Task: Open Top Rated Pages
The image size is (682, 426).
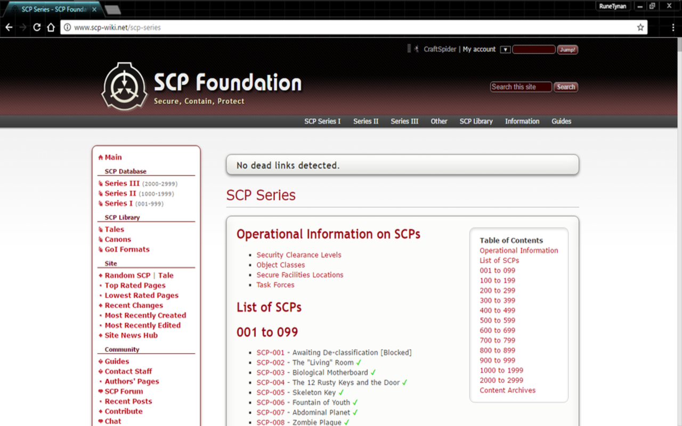Action: [x=135, y=285]
